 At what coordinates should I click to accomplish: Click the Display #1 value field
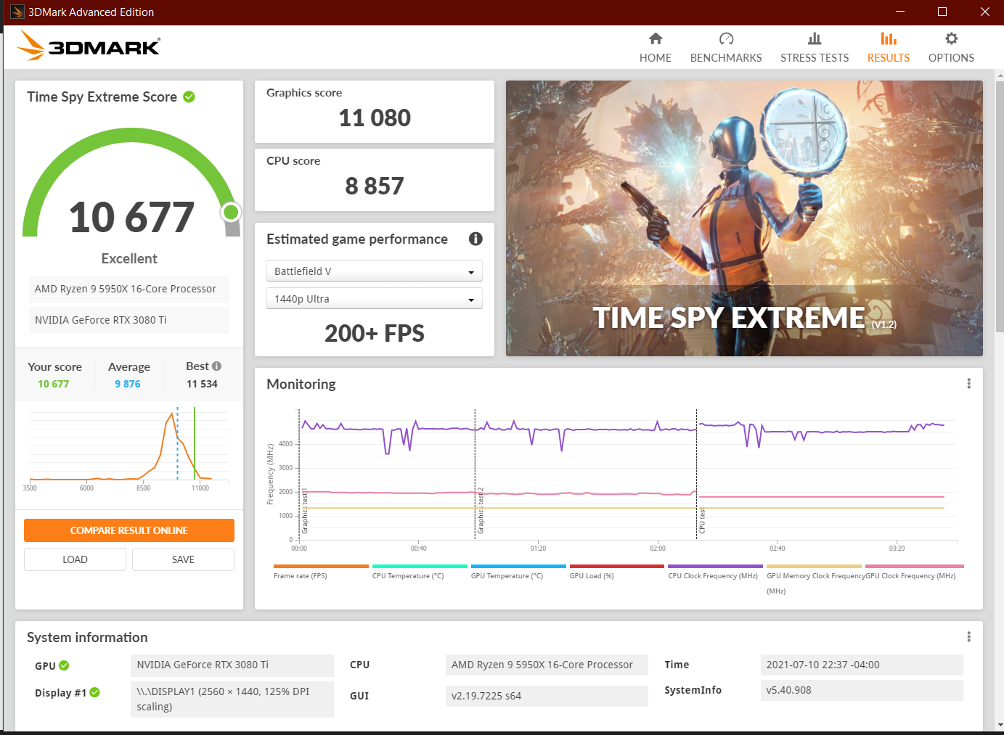pos(232,699)
